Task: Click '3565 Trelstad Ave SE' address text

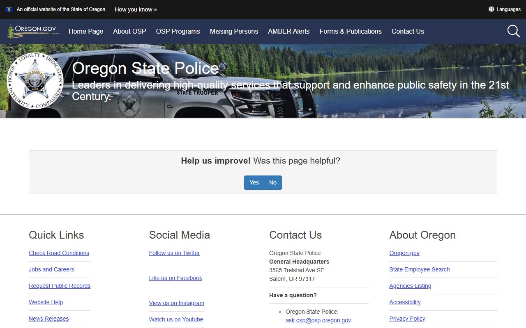Action: click(297, 270)
